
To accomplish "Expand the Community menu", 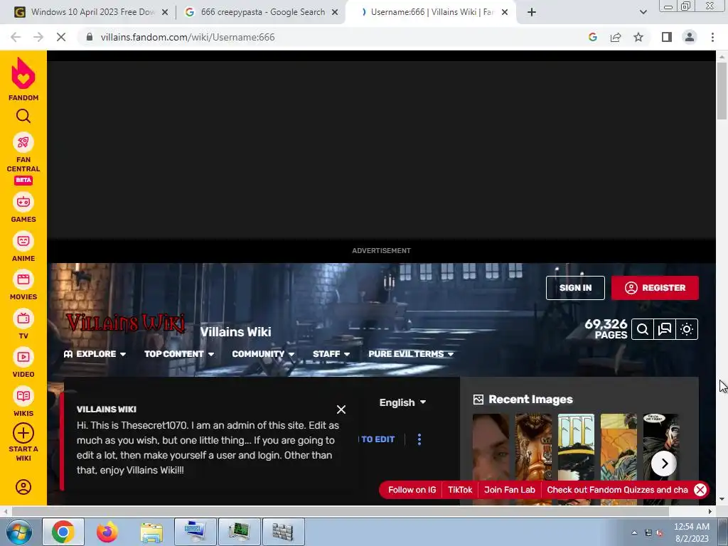I will click(x=263, y=354).
